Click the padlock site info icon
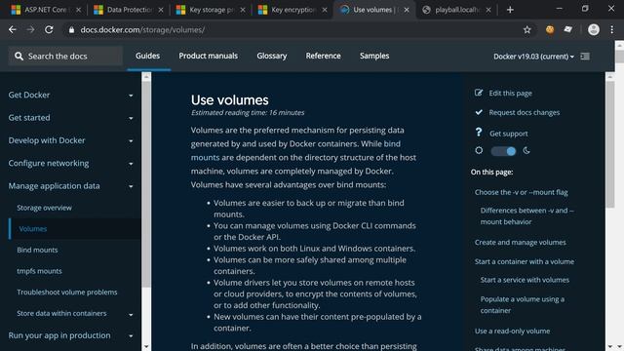The width and height of the screenshot is (624, 351). tap(71, 30)
